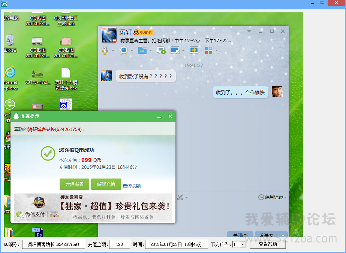The width and height of the screenshot is (346, 253).
Task: Open the 查询余额 link
Action: (x=132, y=186)
